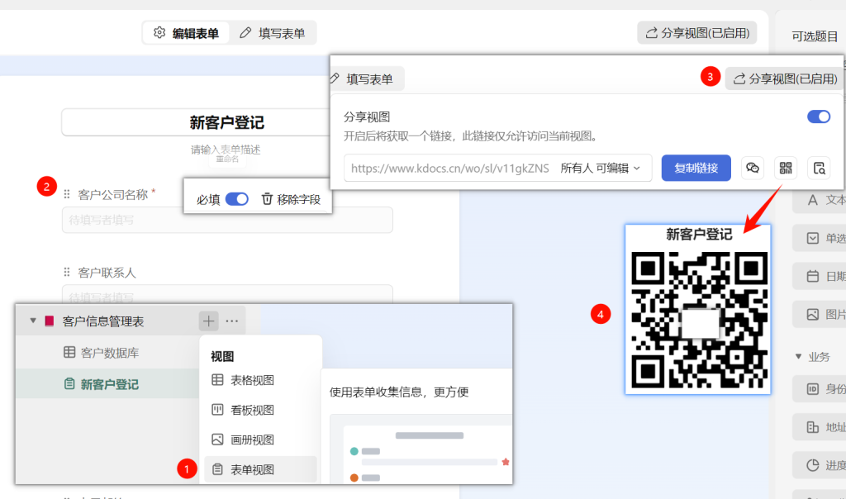Toggle the 必填 required switch
This screenshot has width=846, height=499.
(x=237, y=199)
